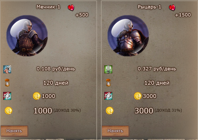Image resolution: width=198 pixels, height=140 pixels.
Task: Click the sword-in-fist icon for Мечник-1 income
Action: tap(7, 69)
